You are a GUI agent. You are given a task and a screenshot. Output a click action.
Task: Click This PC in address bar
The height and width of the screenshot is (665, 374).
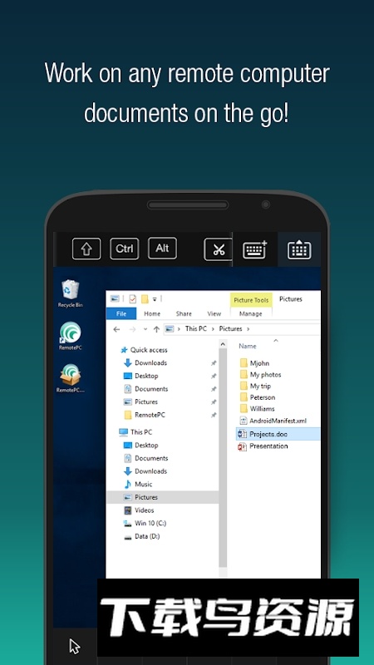coord(196,328)
